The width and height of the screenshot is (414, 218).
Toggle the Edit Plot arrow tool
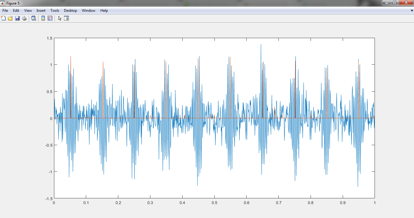60,18
